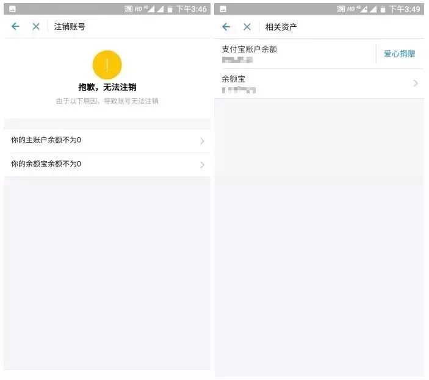The width and height of the screenshot is (429, 380).
Task: Tap the picture notification icon above 注销账号
Action: (12, 9)
